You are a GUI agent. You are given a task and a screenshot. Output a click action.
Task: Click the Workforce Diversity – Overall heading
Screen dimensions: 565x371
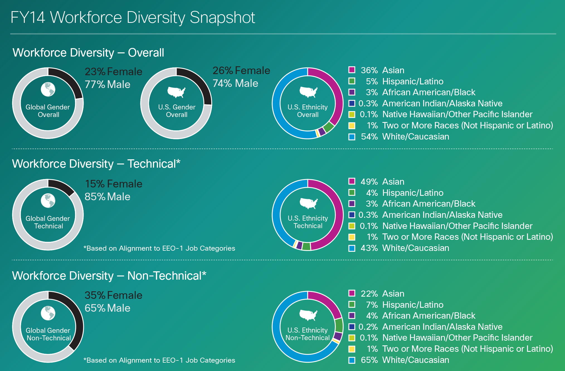(88, 53)
